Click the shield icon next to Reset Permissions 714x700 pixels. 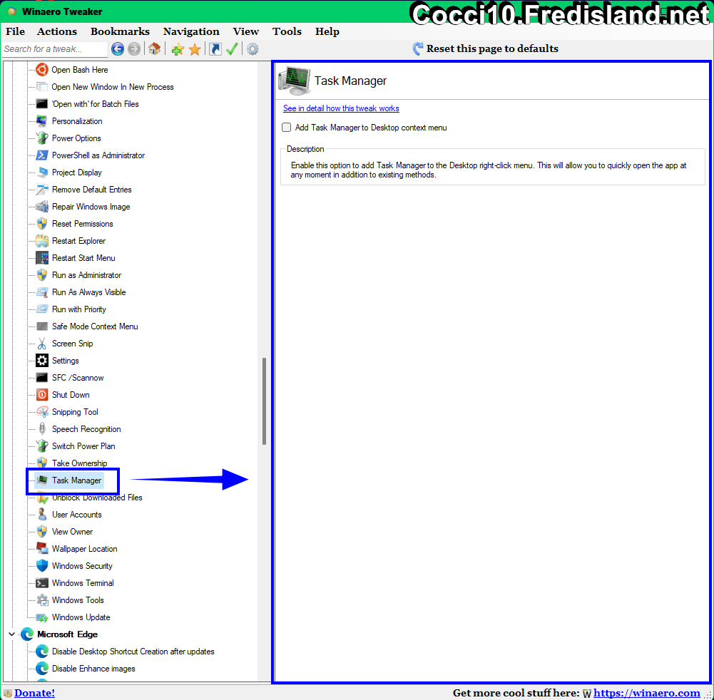[42, 223]
